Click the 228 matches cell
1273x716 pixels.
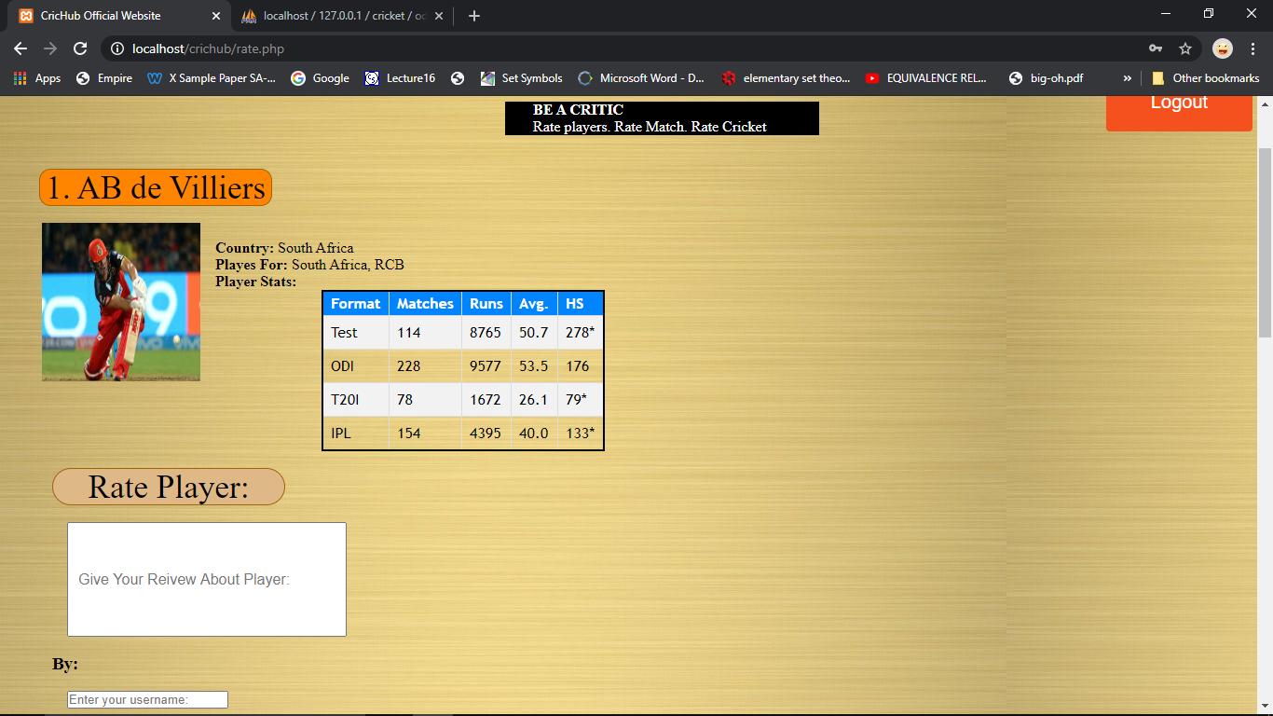(x=425, y=365)
